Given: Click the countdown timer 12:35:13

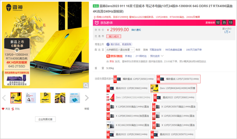Looking at the screenshot, I should pyautogui.click(x=224, y=23).
